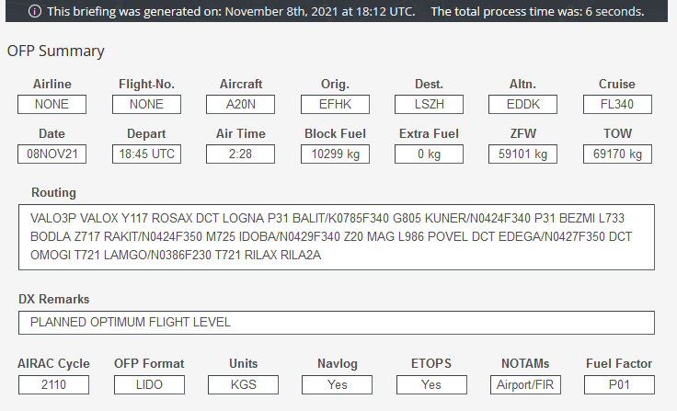
Task: Select the Block Fuel value box
Action: pyautogui.click(x=335, y=154)
